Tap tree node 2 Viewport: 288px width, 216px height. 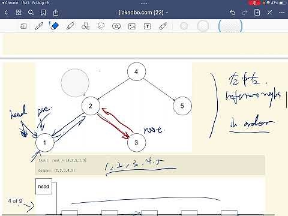click(x=91, y=106)
